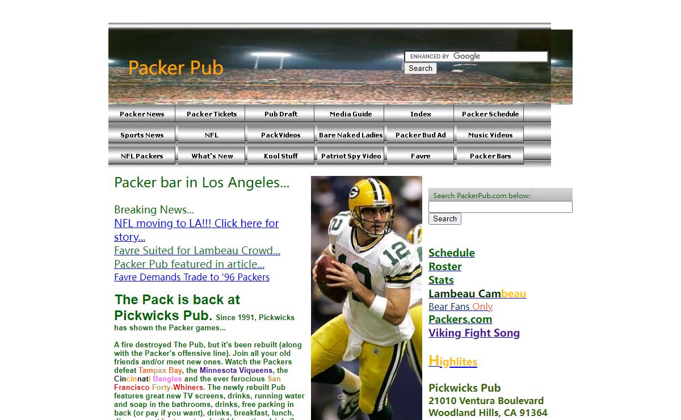Open Bear Fans Only link

click(x=460, y=306)
